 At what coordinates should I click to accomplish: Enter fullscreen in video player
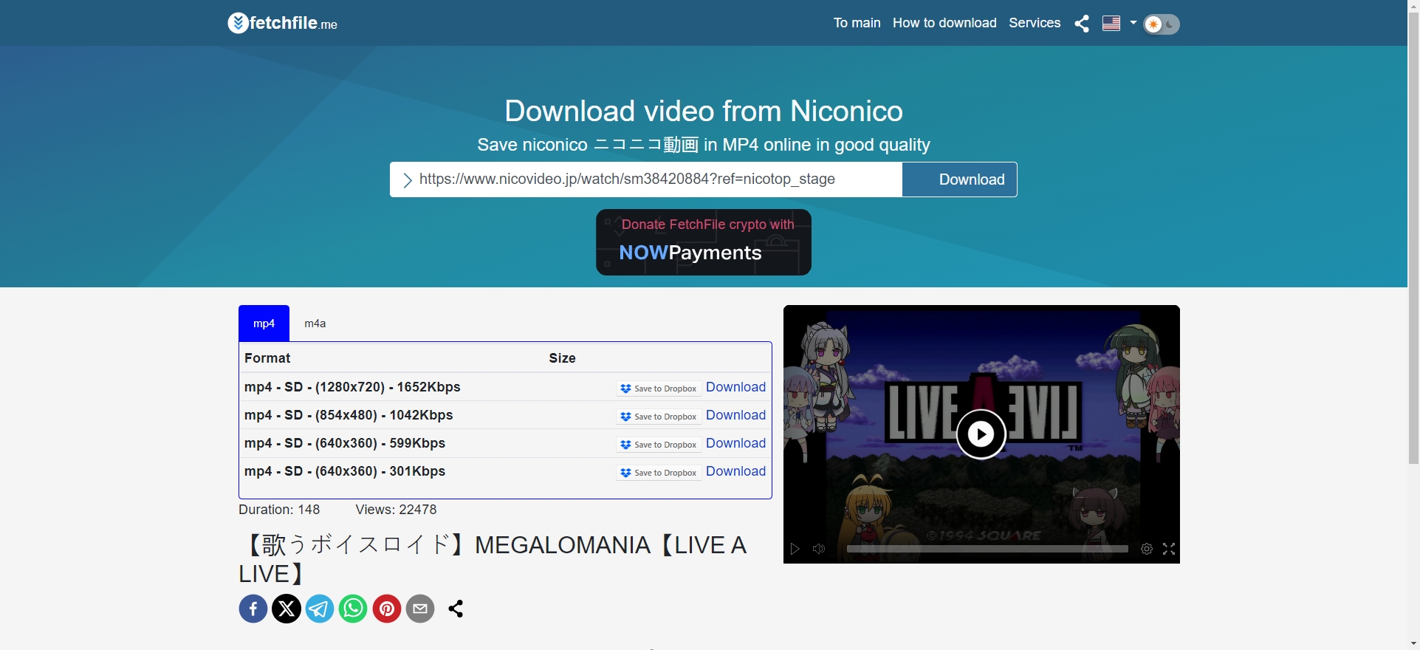coord(1169,549)
